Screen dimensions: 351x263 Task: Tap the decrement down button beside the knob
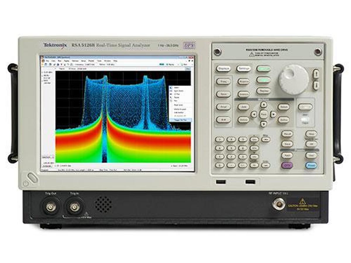pyautogui.click(x=316, y=85)
